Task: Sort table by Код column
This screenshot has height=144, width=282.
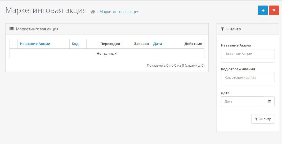Action: [x=75, y=44]
